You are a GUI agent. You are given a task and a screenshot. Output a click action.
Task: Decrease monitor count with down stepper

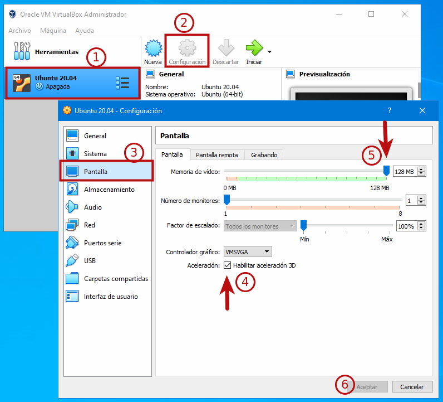coord(421,202)
